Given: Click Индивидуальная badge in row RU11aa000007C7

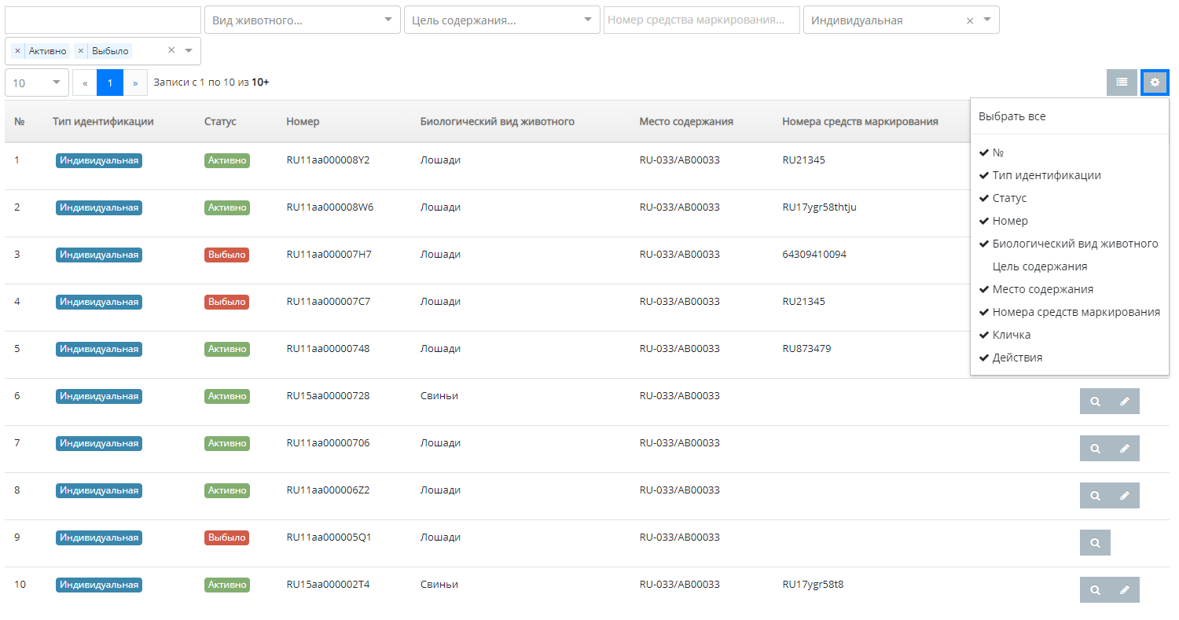Looking at the screenshot, I should coord(99,302).
